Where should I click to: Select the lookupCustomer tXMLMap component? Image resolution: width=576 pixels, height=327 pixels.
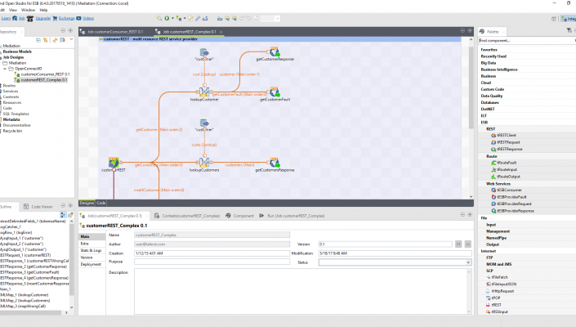(204, 92)
